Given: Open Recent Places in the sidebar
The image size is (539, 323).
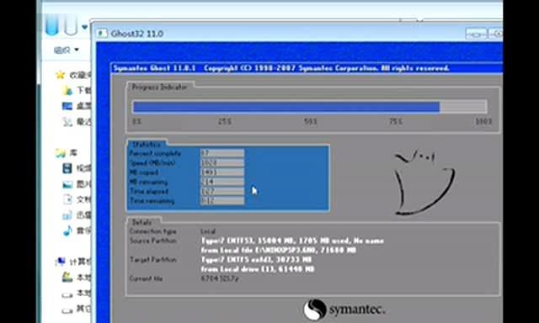Looking at the screenshot, I should 67,121.
